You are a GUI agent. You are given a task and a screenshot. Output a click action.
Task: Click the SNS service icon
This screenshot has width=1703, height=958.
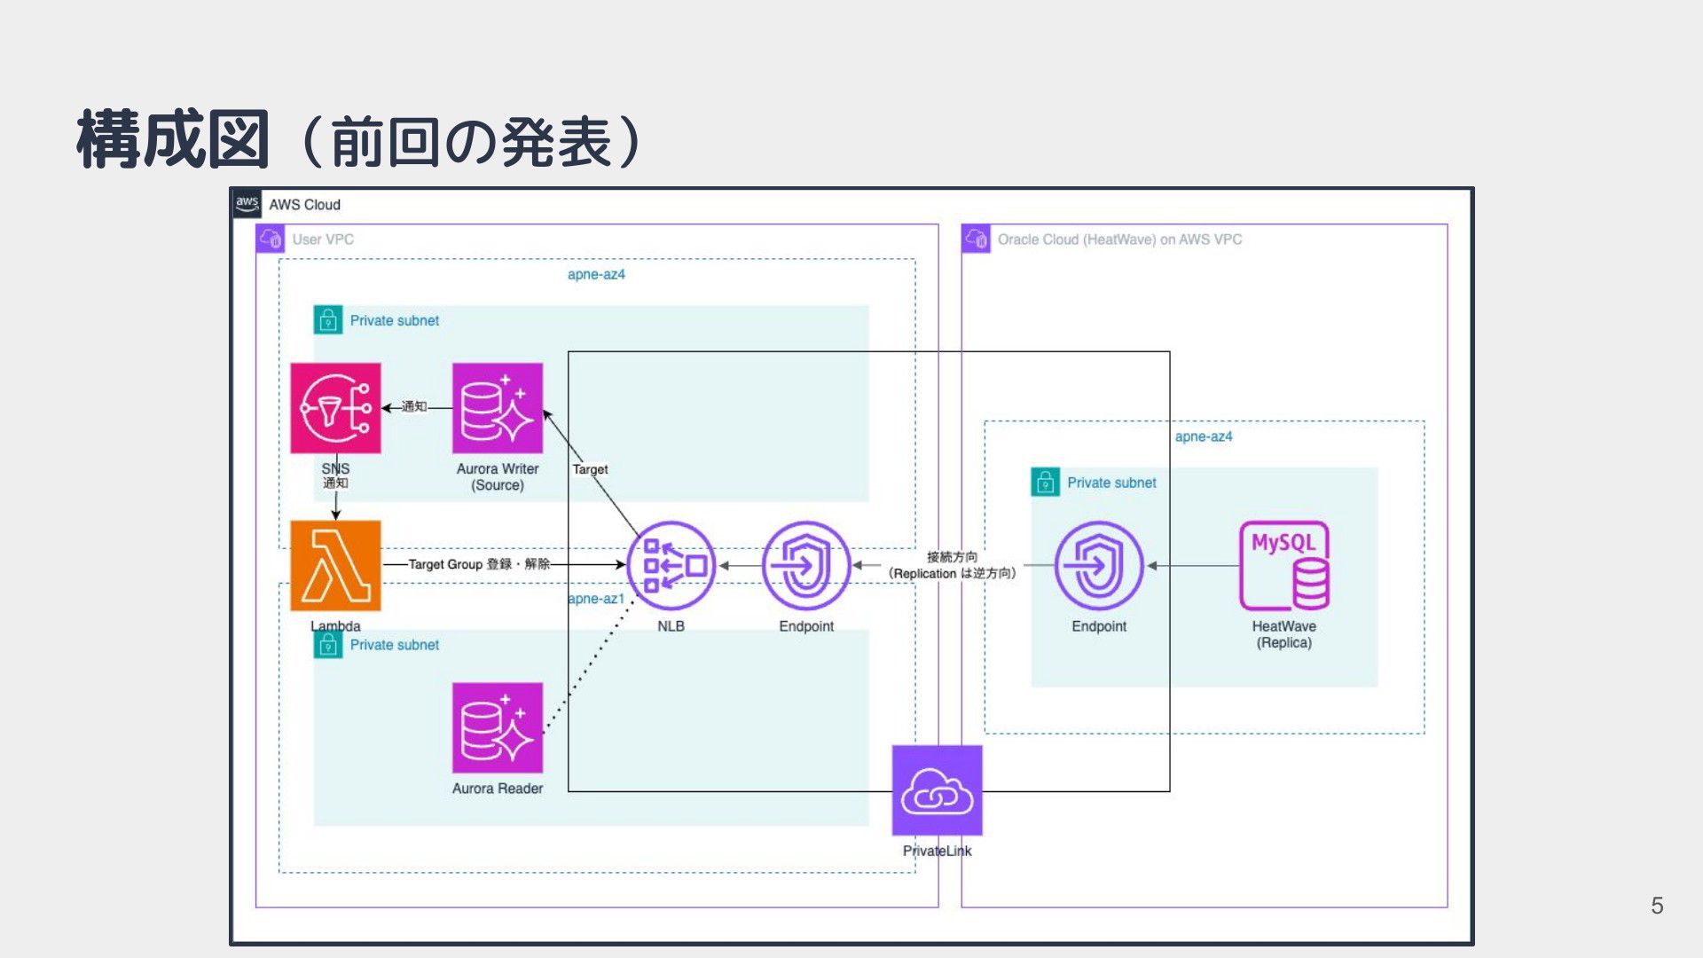335,408
